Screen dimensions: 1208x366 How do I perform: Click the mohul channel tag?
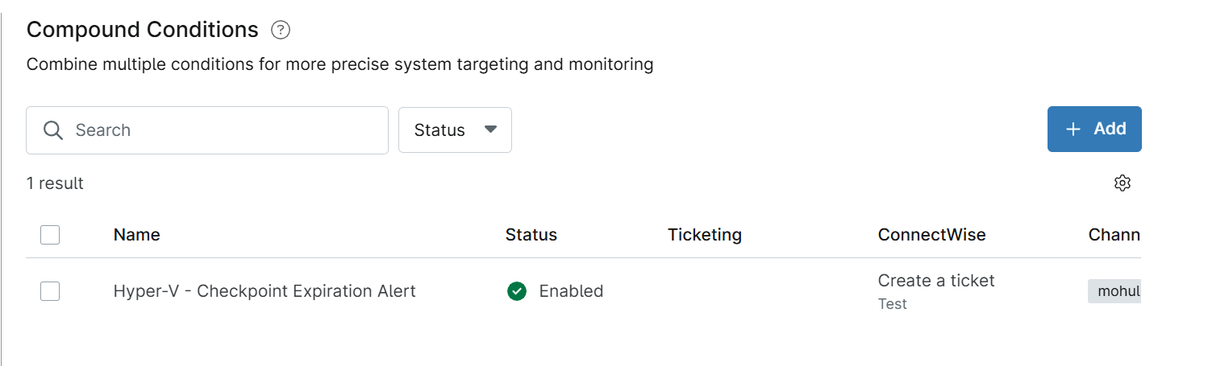tap(1114, 291)
